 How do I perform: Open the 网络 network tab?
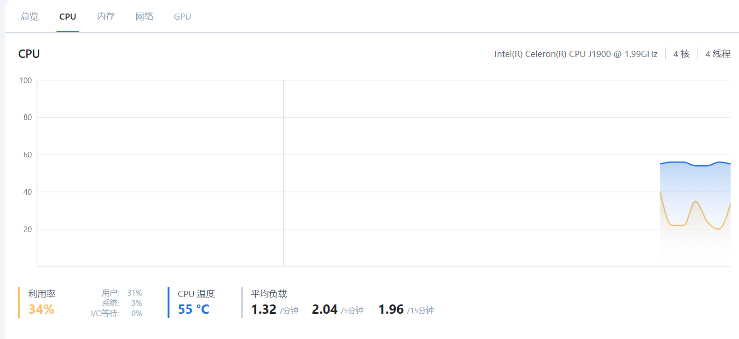click(x=144, y=16)
